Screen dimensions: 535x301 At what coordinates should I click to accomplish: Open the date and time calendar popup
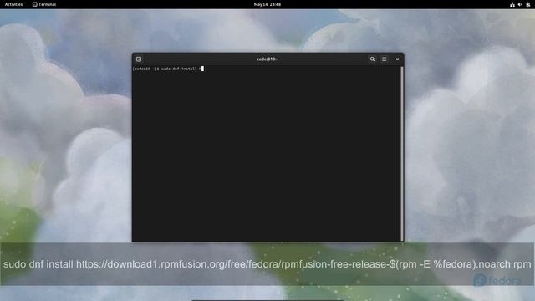(267, 4)
